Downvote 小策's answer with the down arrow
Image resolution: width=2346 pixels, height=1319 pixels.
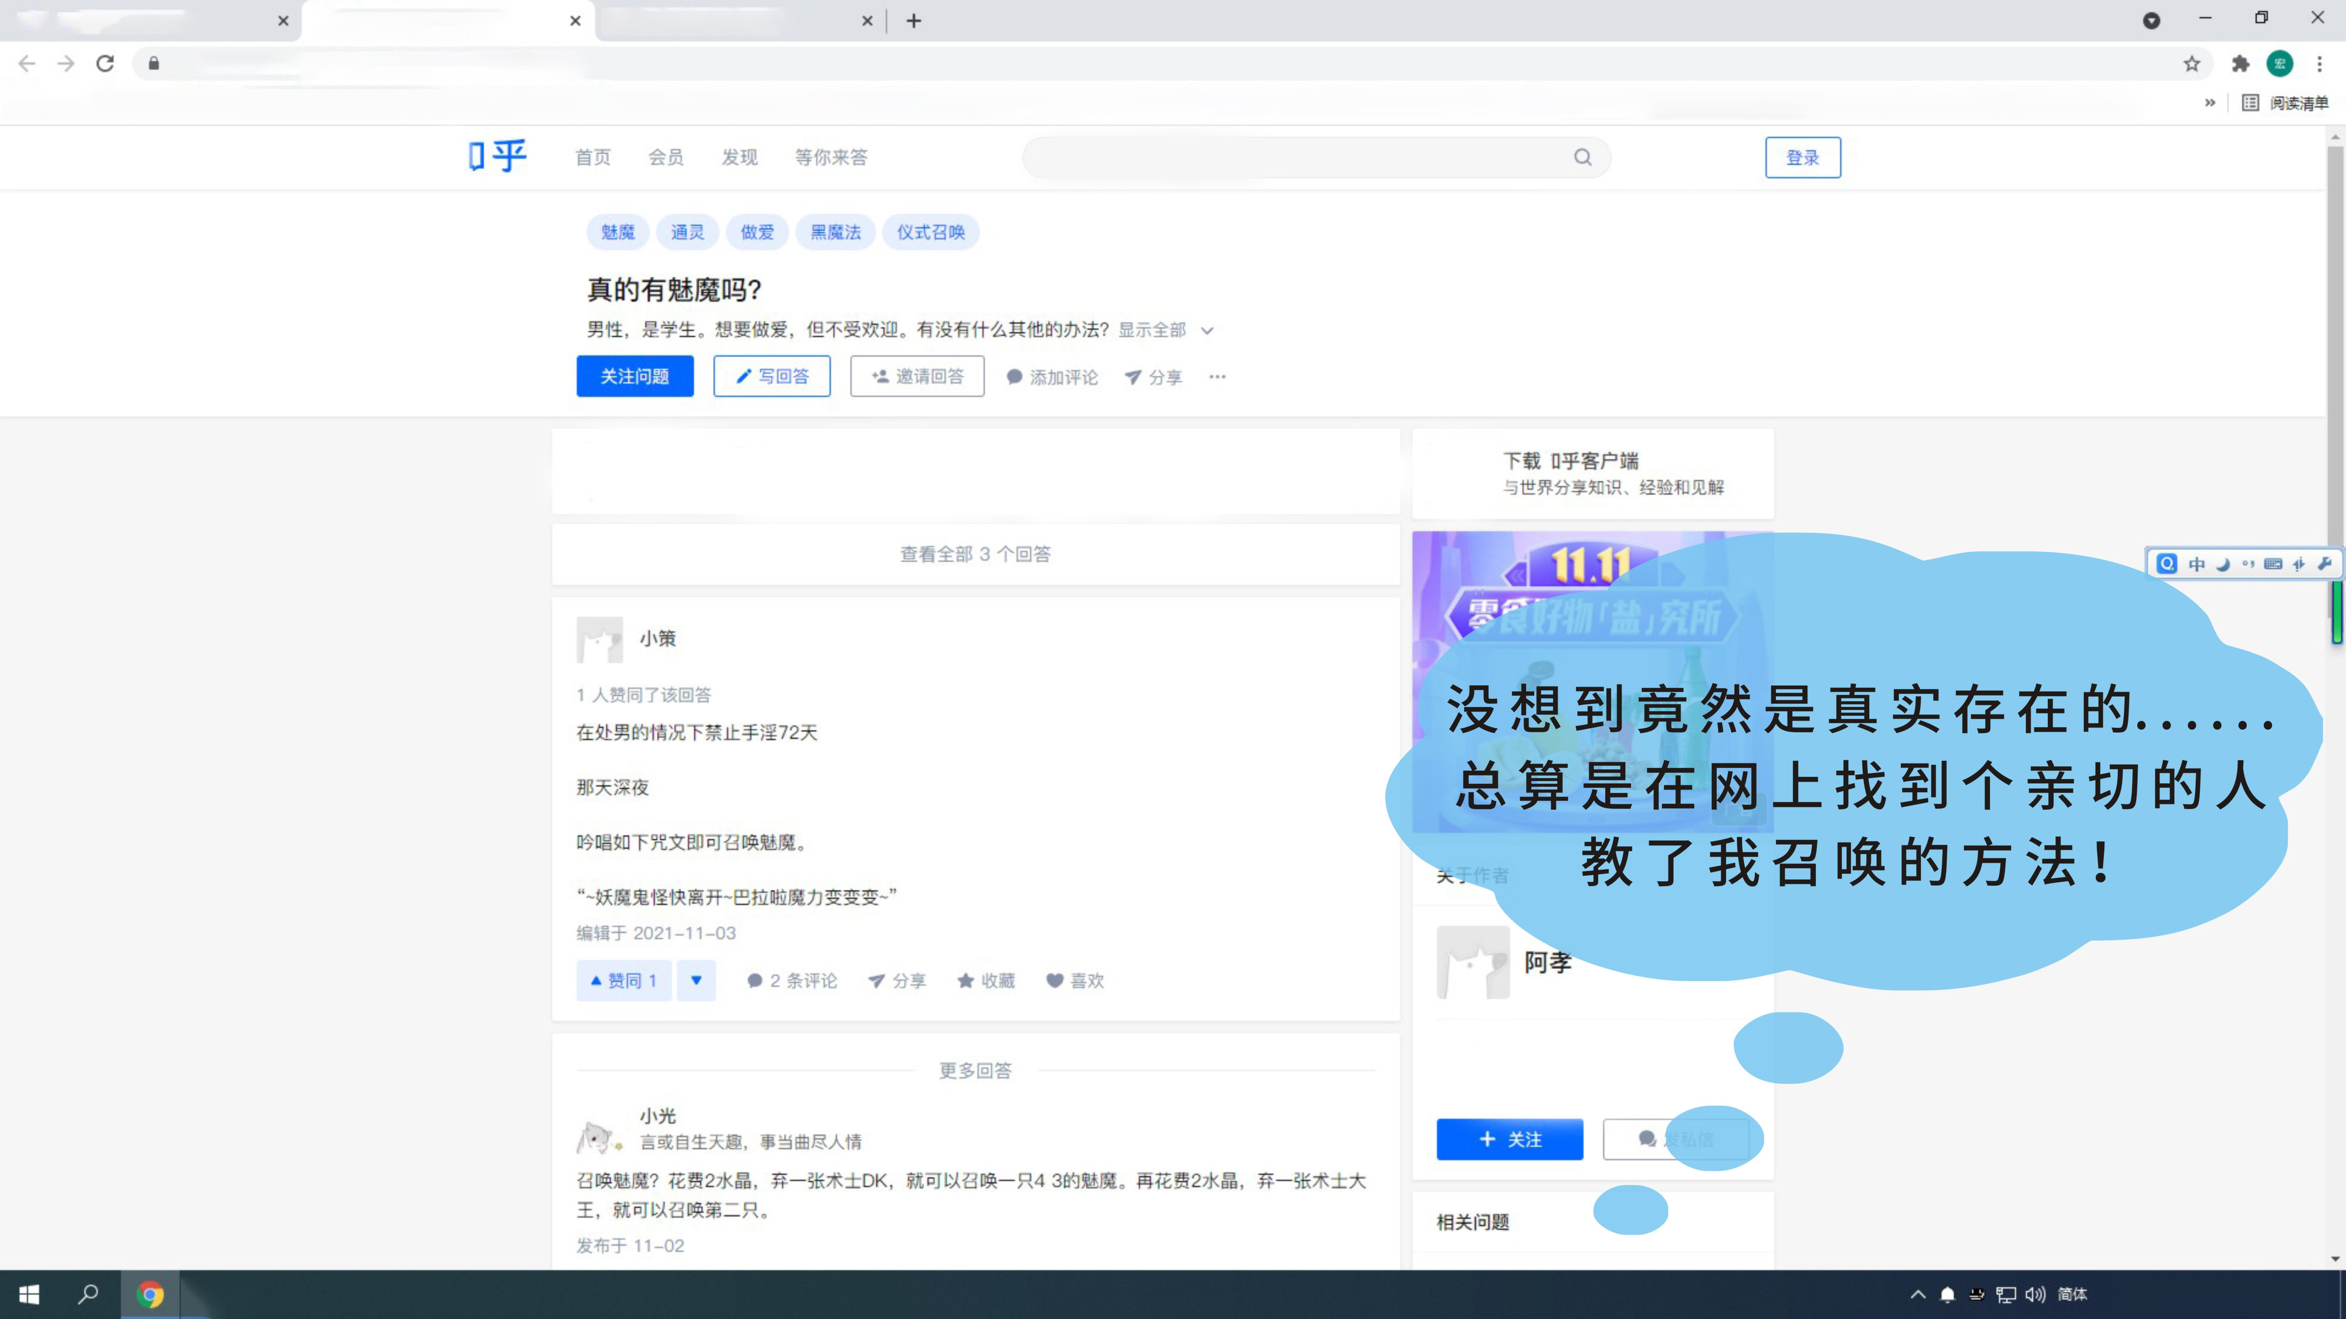pos(697,980)
